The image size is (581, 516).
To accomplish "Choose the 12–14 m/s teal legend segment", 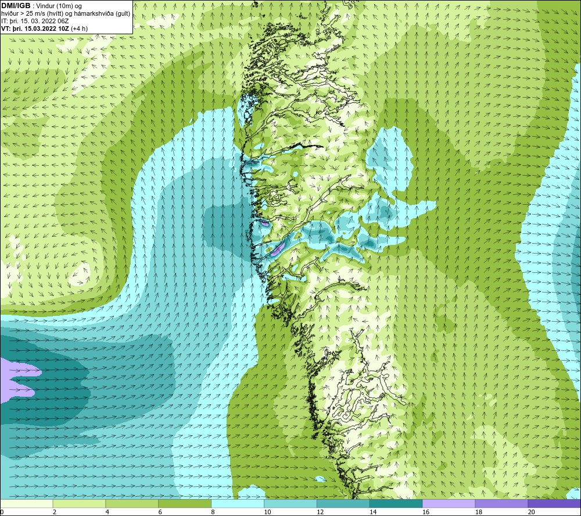I will [x=343, y=503].
